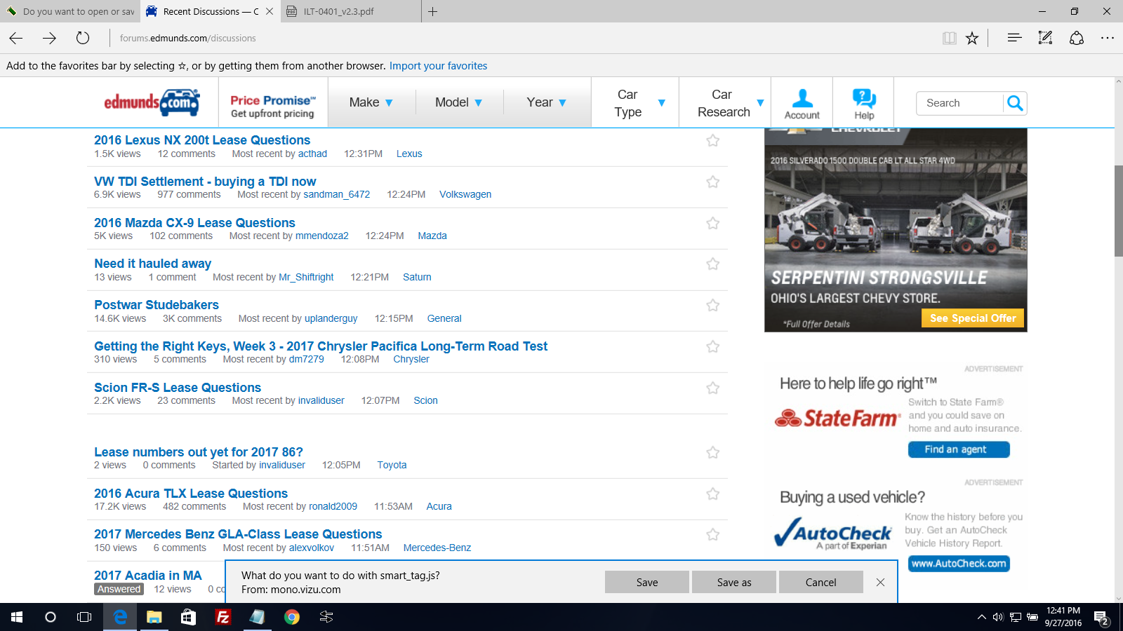Click State Farm Find an agent
1123x631 pixels.
coord(959,449)
